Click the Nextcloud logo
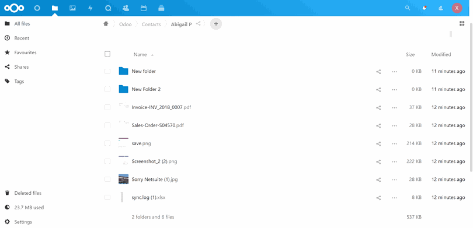The width and height of the screenshot is (473, 228). point(14,8)
